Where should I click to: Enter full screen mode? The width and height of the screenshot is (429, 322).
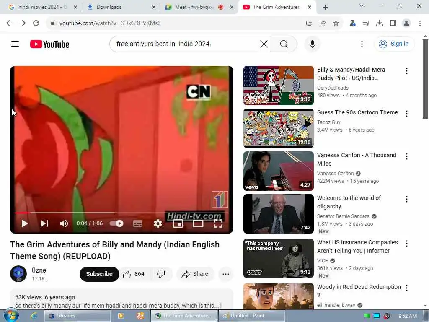coord(218,224)
